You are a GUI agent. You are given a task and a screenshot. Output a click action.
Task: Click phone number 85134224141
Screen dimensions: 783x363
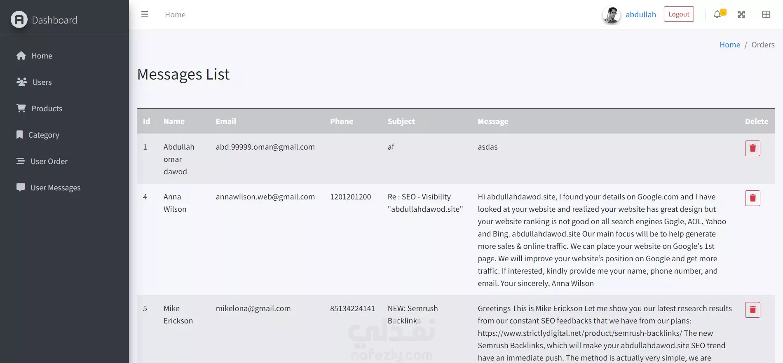click(x=352, y=309)
